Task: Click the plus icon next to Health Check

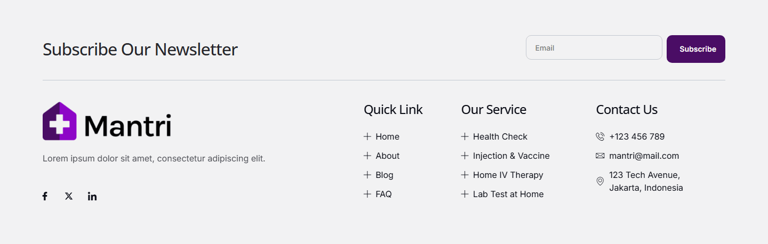Action: pyautogui.click(x=465, y=136)
